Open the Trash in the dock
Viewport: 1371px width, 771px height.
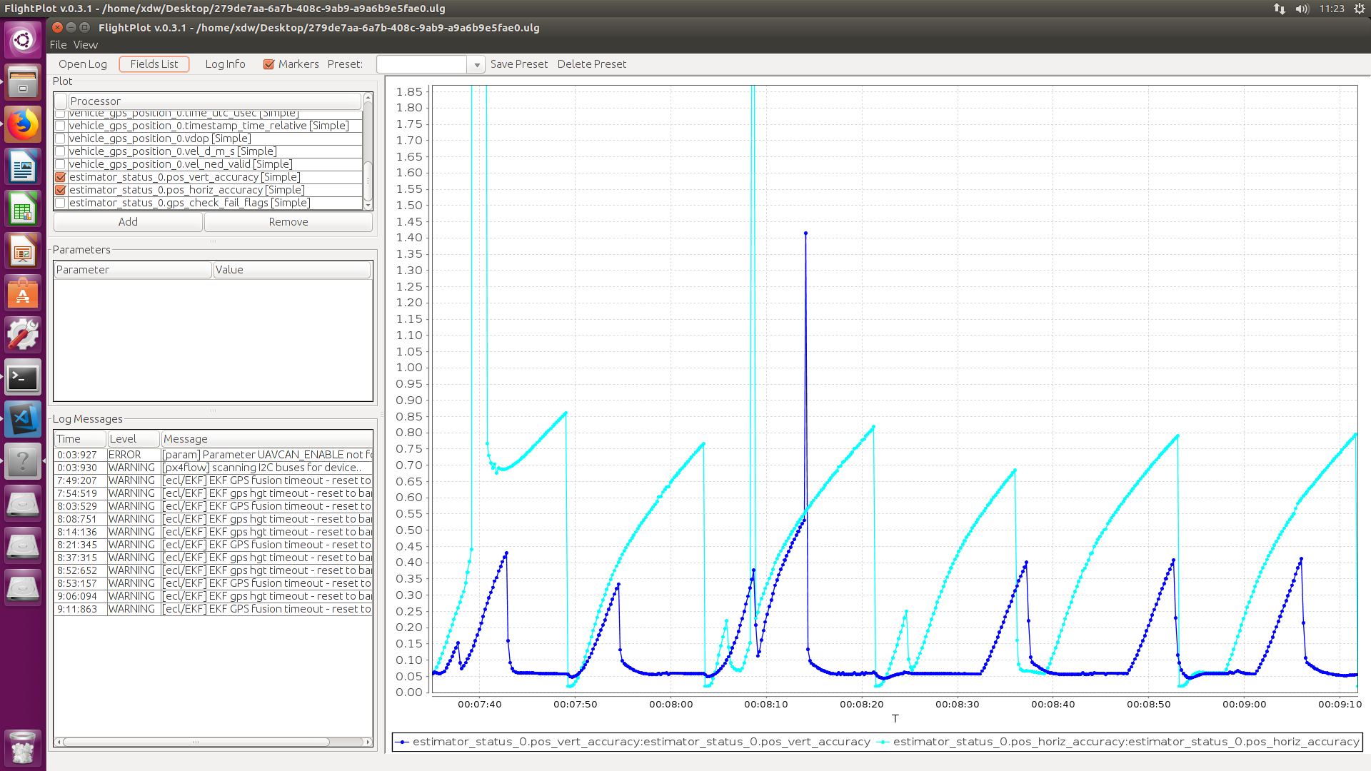pos(23,747)
